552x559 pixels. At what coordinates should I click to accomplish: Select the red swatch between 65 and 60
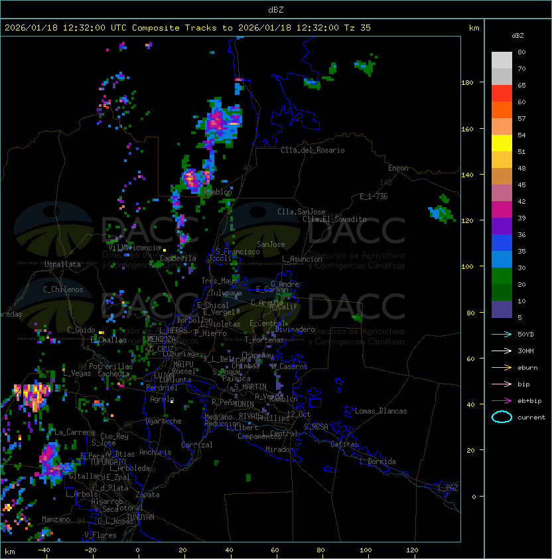click(502, 94)
